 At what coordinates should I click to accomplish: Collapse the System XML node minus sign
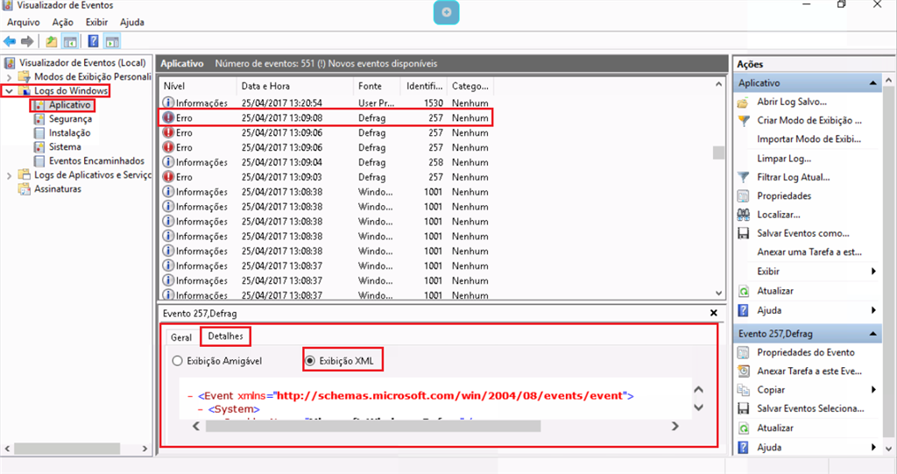(x=201, y=410)
